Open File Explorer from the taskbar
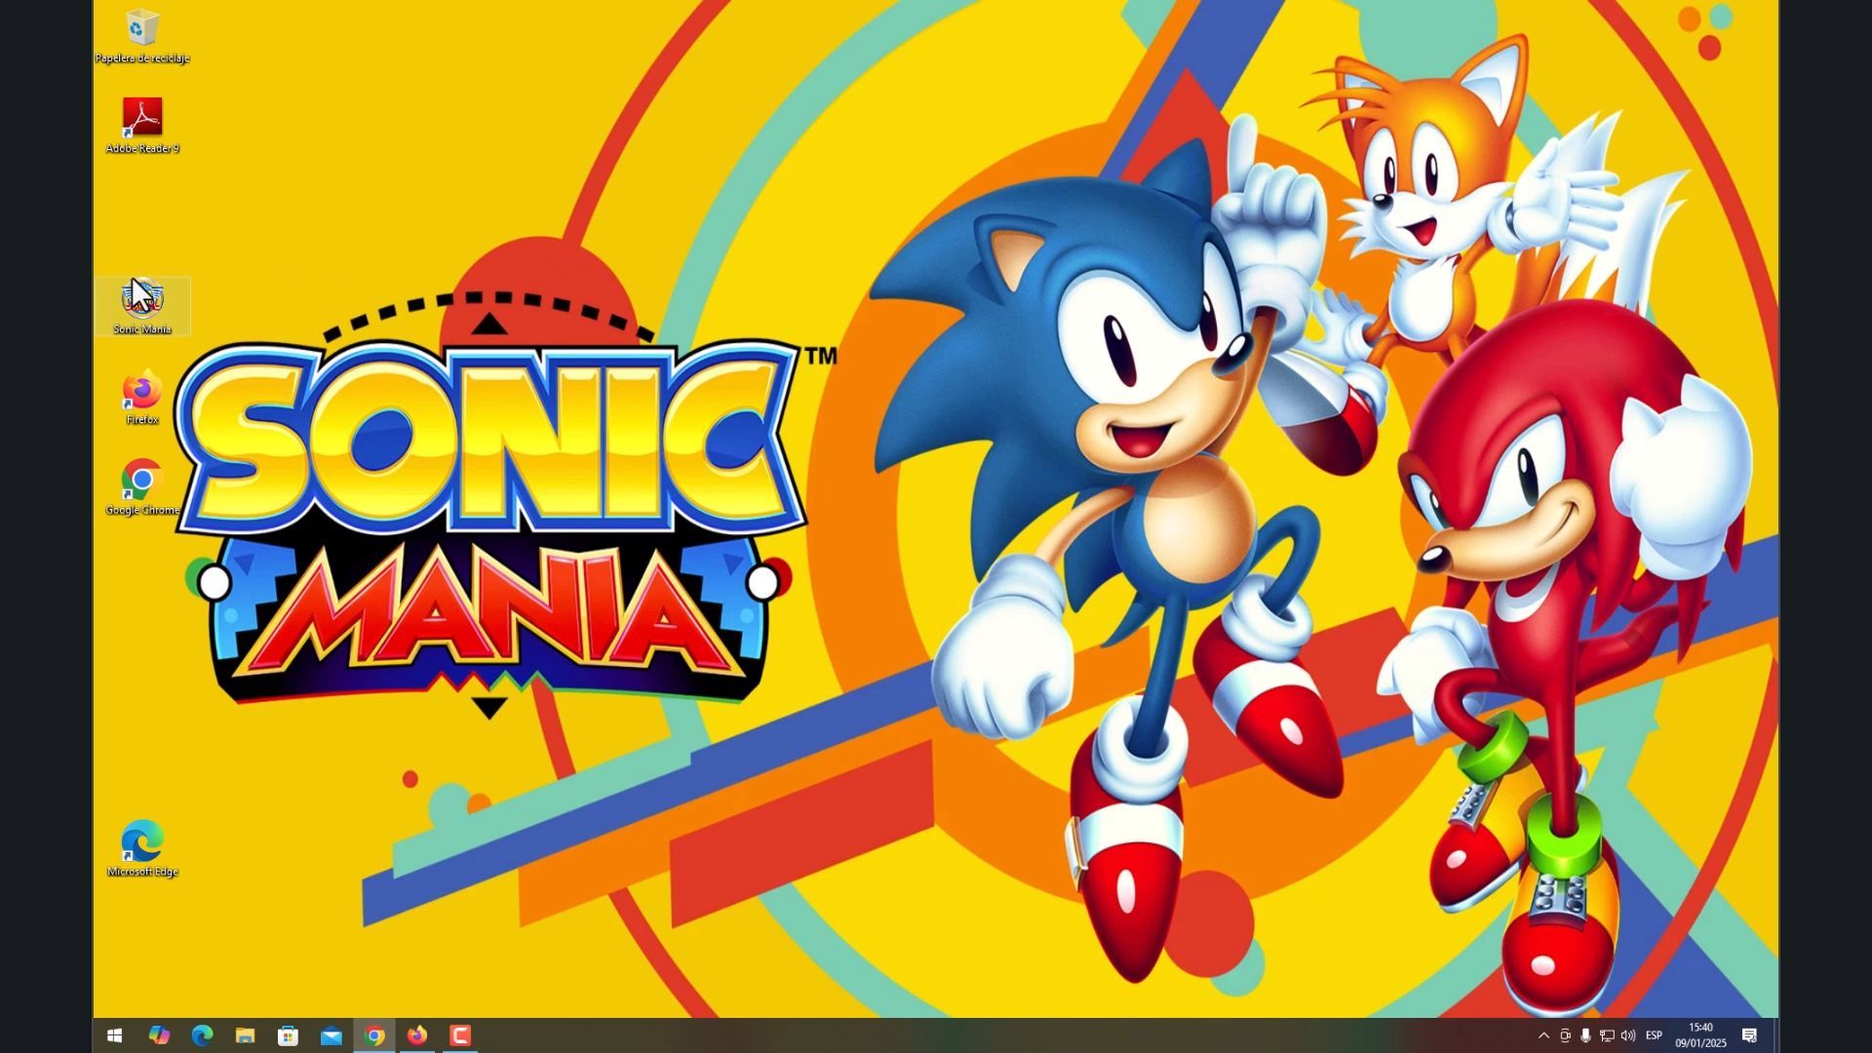Viewport: 1872px width, 1053px height. (245, 1035)
